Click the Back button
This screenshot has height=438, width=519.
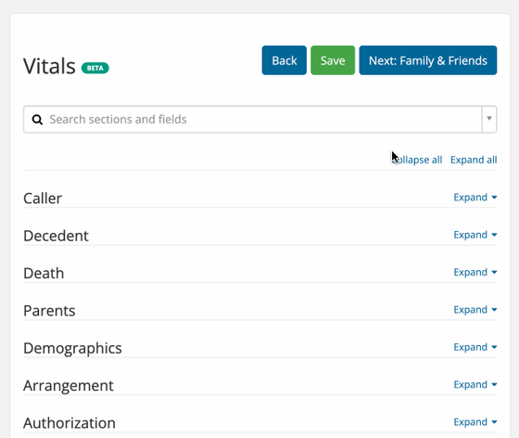pyautogui.click(x=285, y=60)
